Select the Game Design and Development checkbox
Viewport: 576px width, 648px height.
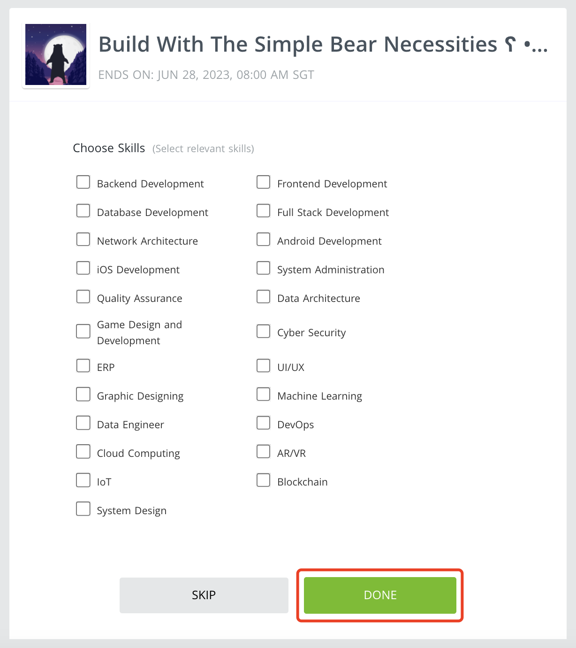(x=83, y=332)
